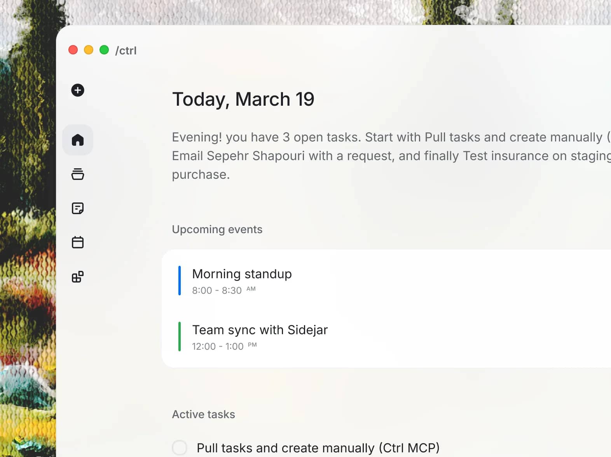Open the notes icon in sidebar

78,208
